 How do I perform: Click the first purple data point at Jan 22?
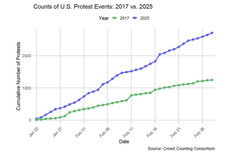point(36,119)
